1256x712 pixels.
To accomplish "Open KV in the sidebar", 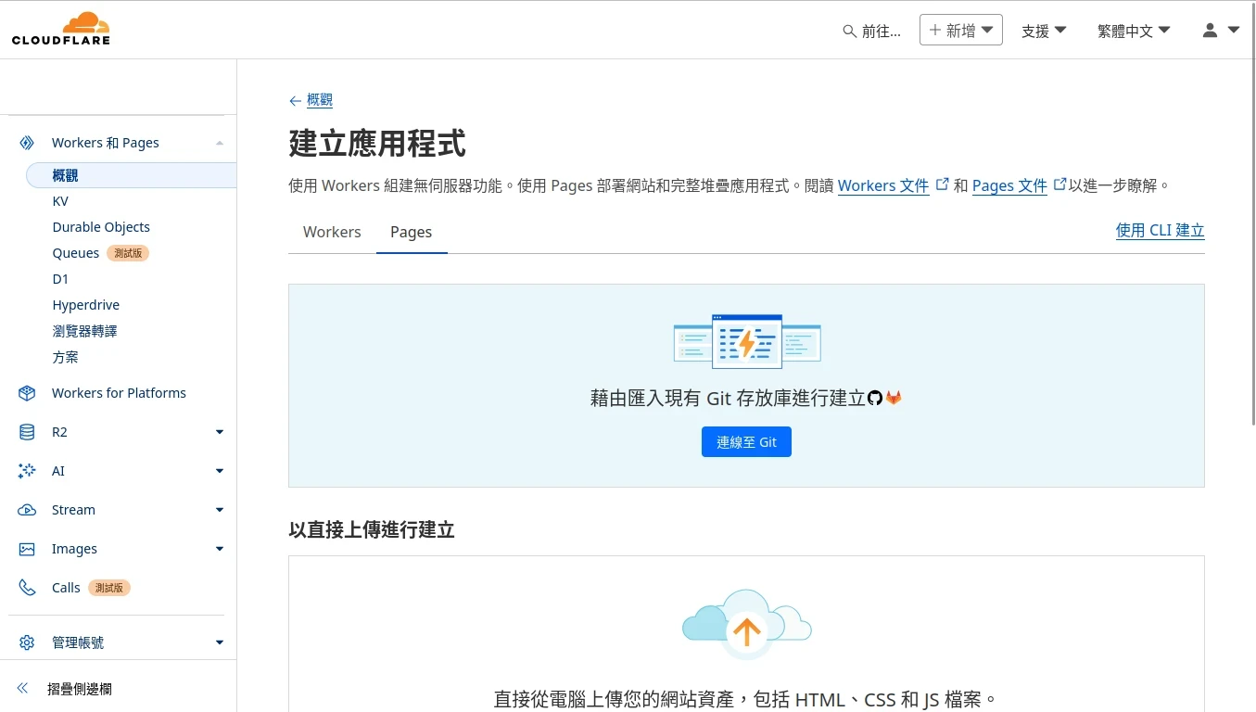I will click(x=60, y=201).
